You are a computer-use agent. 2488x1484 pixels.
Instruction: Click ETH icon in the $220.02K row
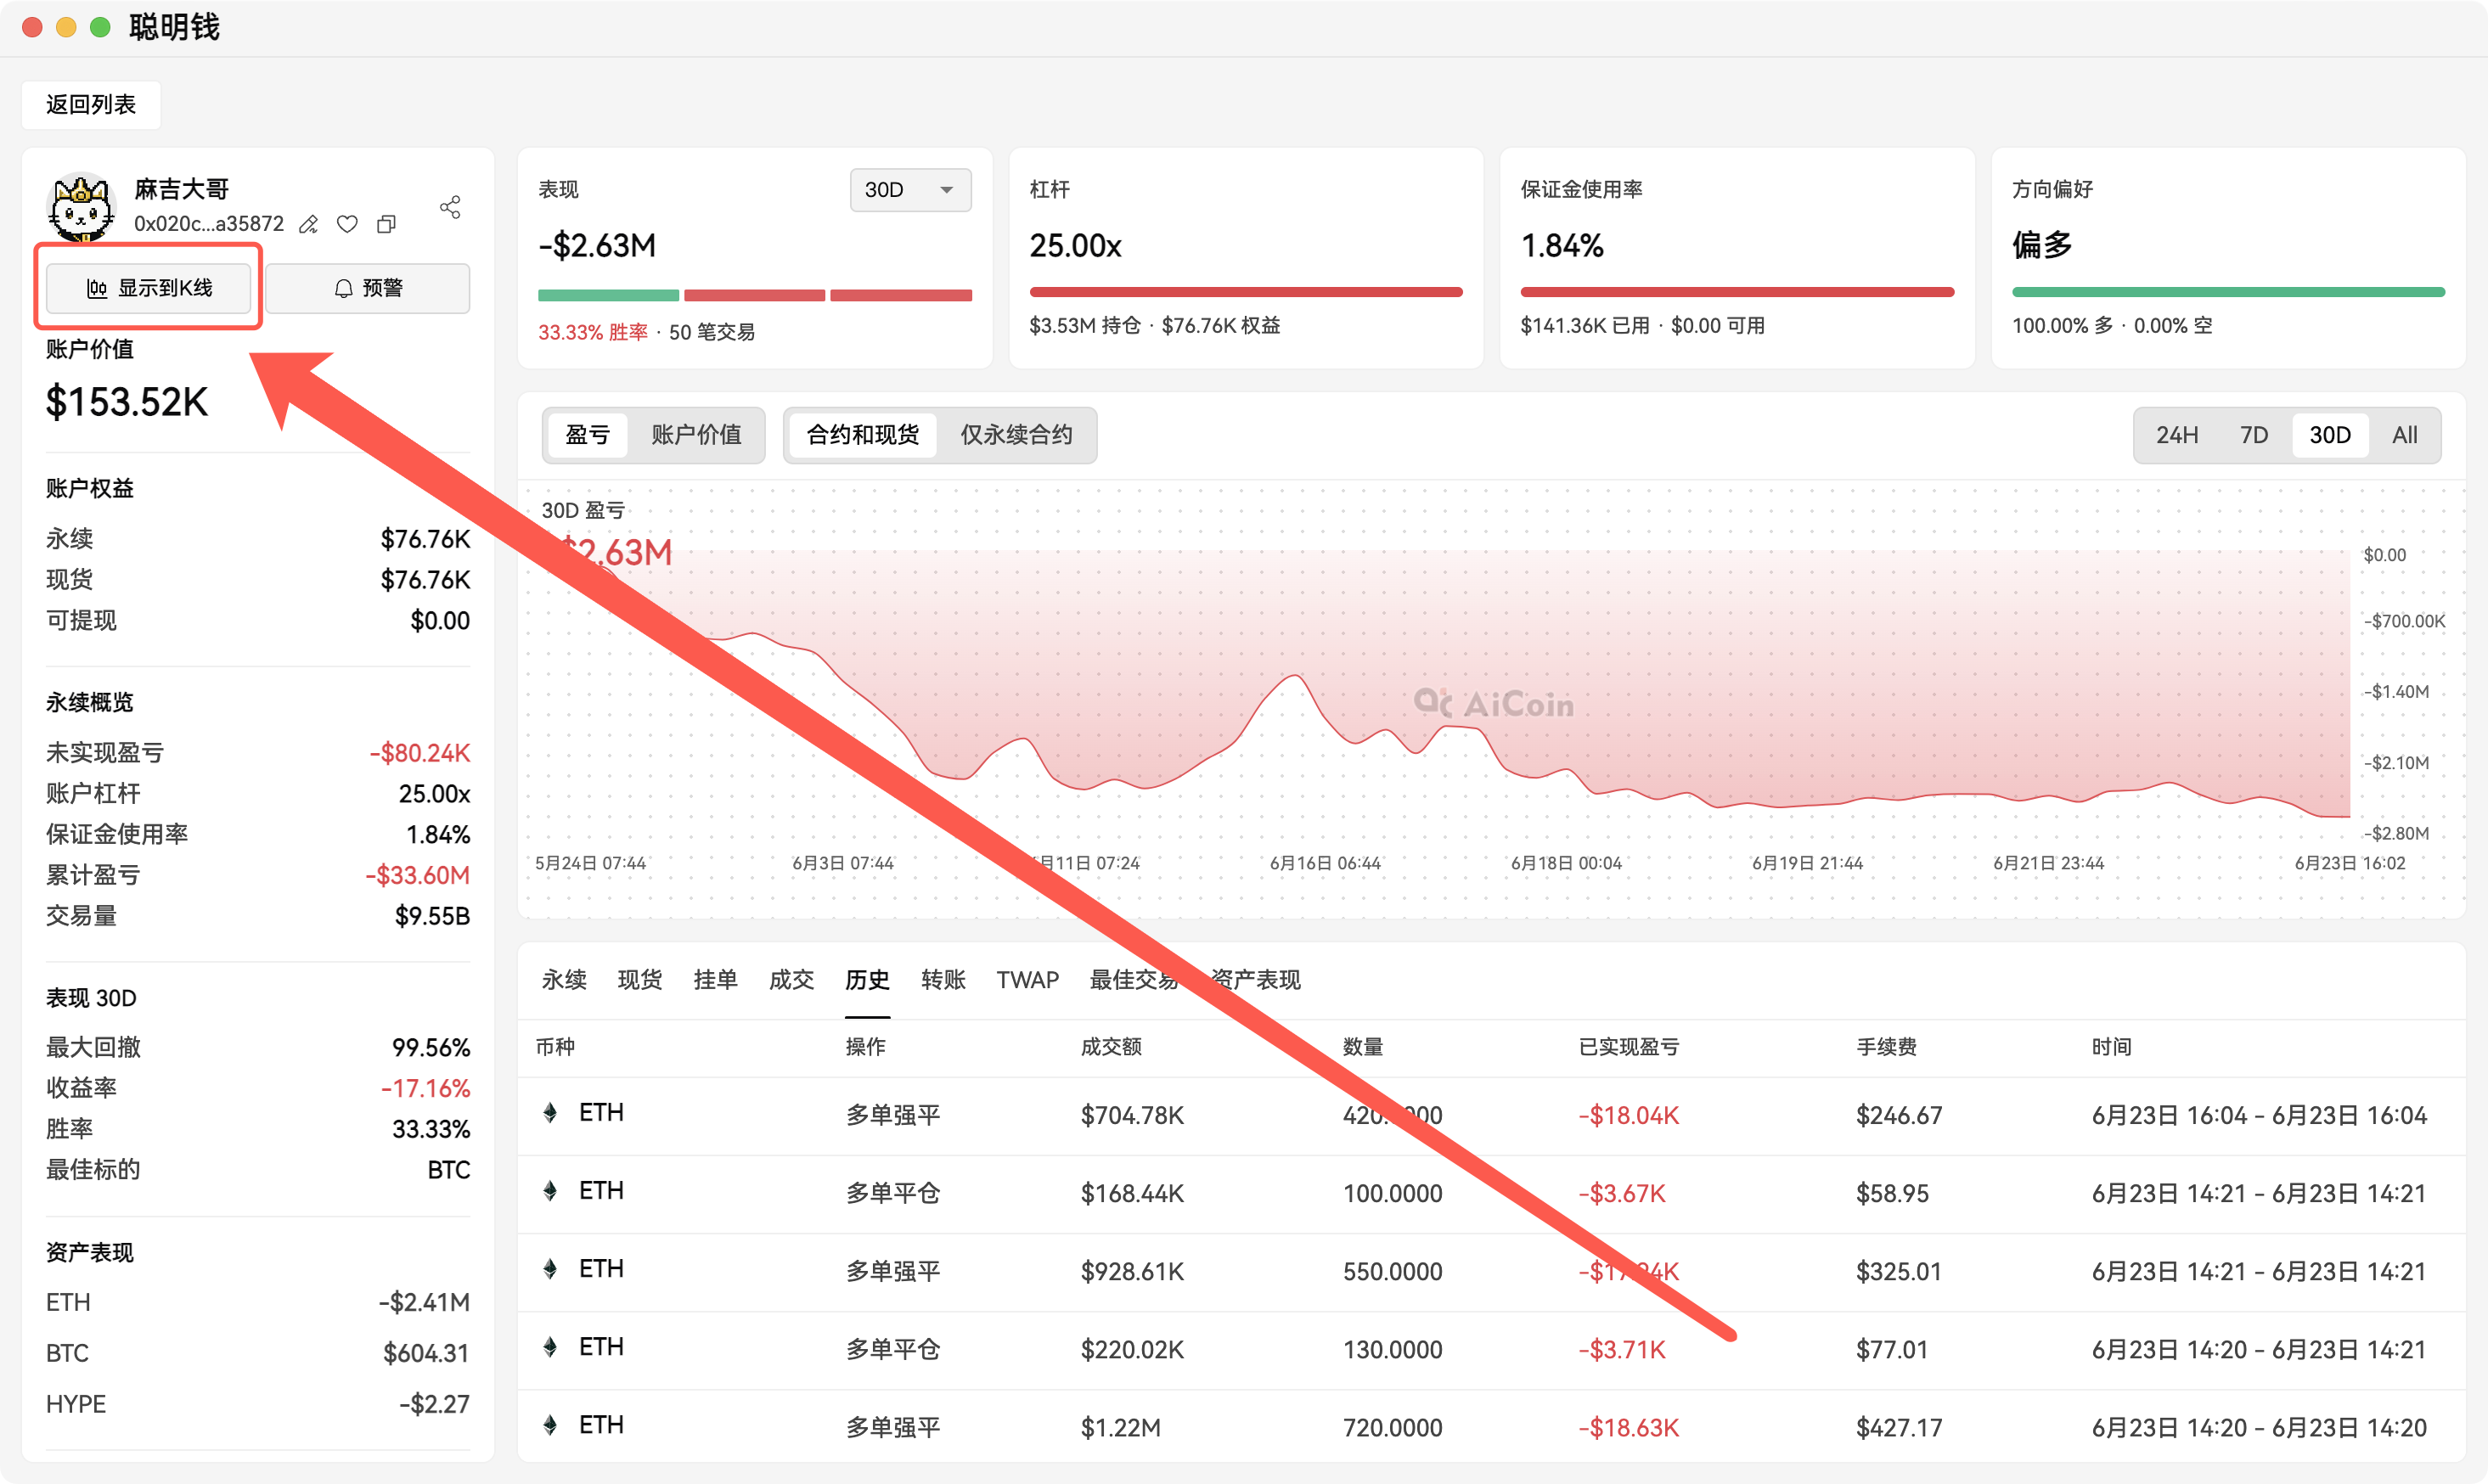550,1347
